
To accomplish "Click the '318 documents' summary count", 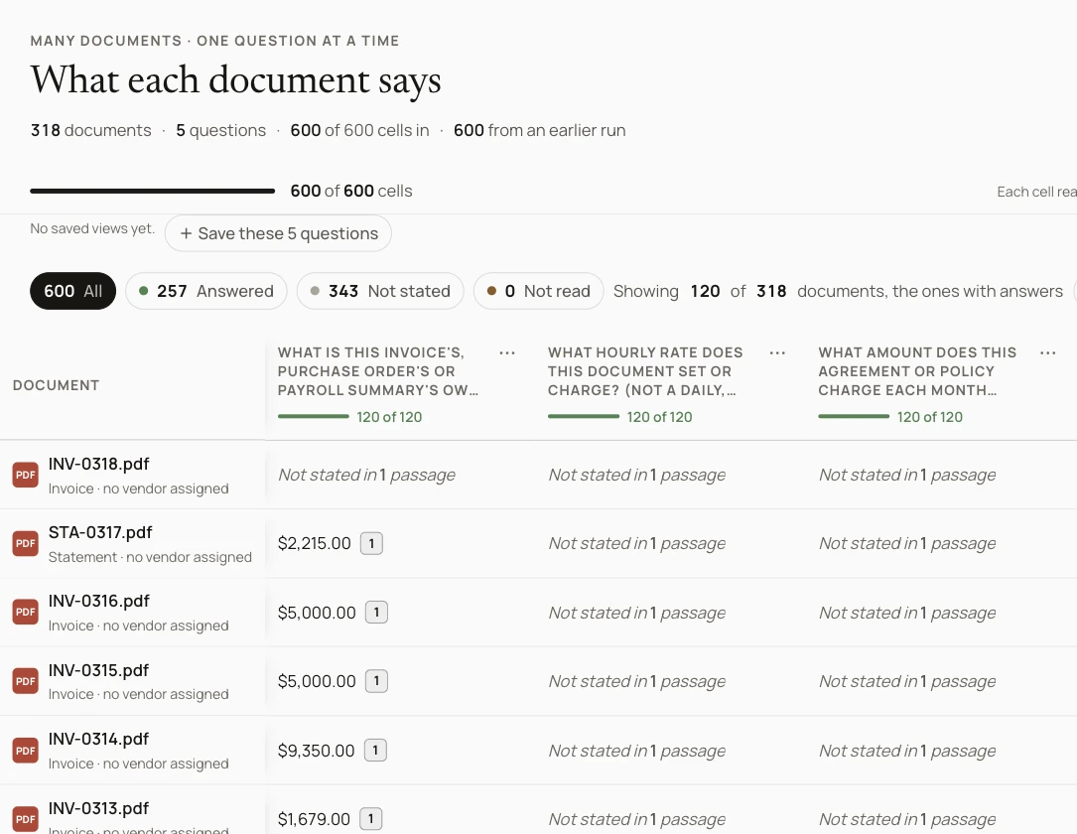I will point(90,130).
